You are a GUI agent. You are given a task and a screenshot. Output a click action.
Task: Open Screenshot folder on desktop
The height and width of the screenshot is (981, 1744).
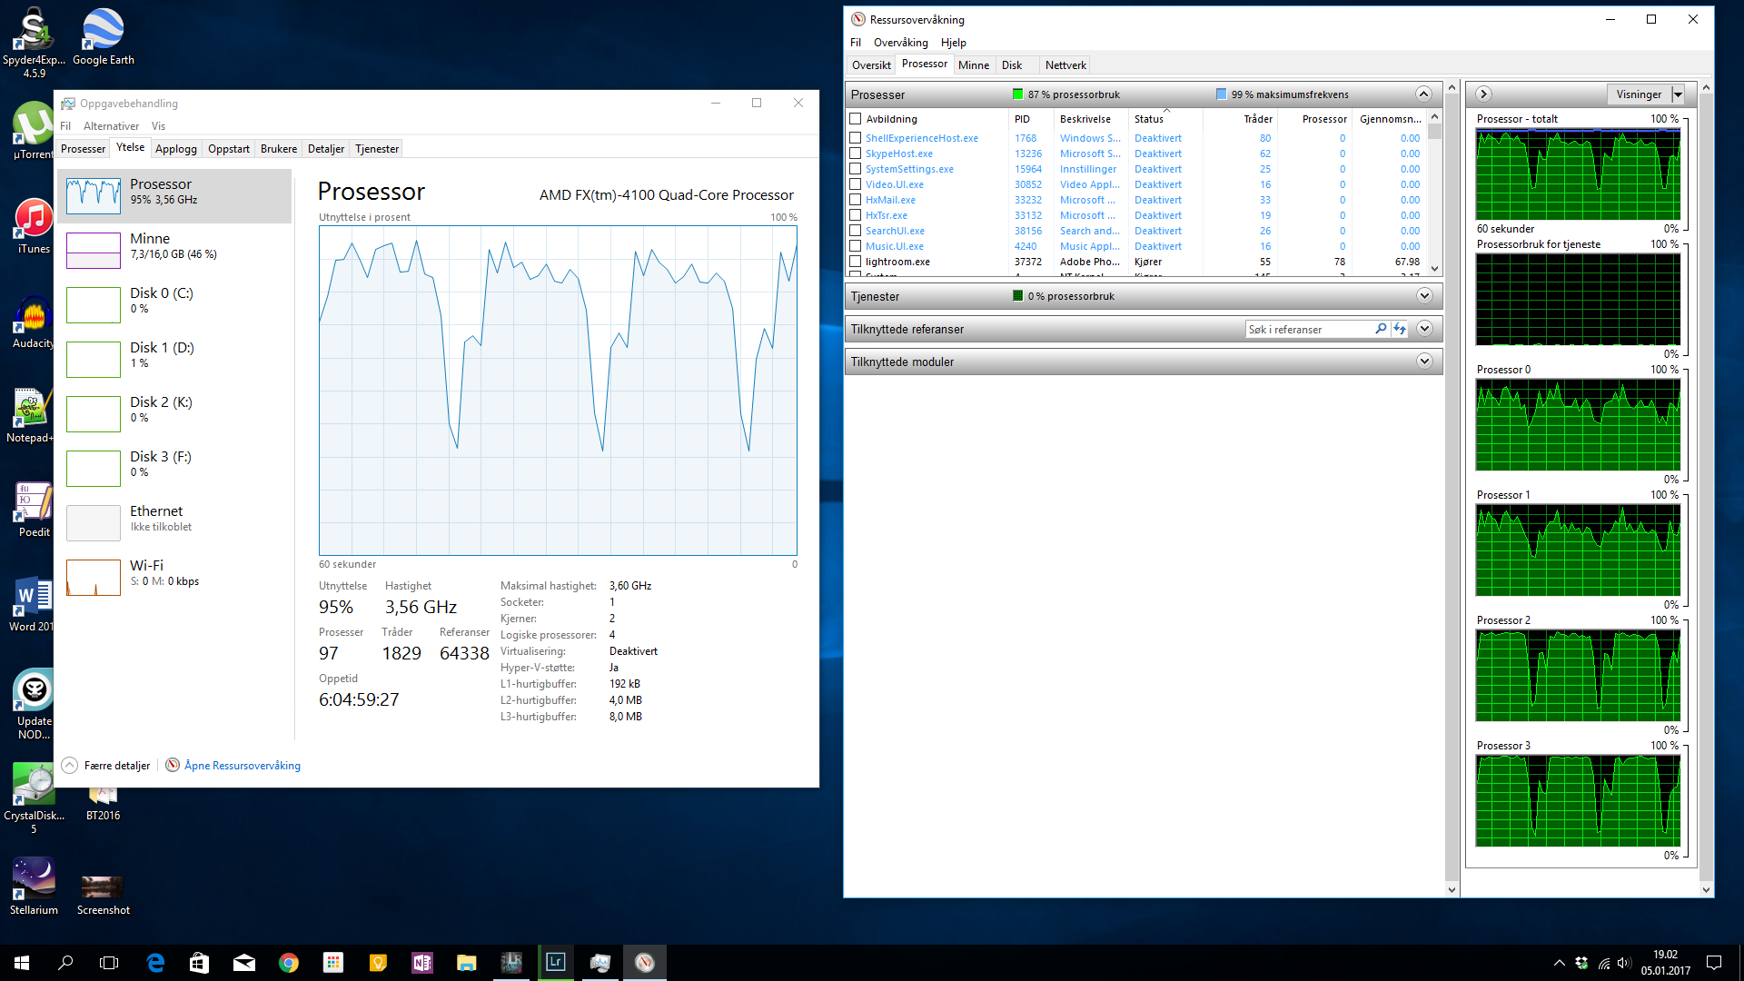(x=103, y=895)
